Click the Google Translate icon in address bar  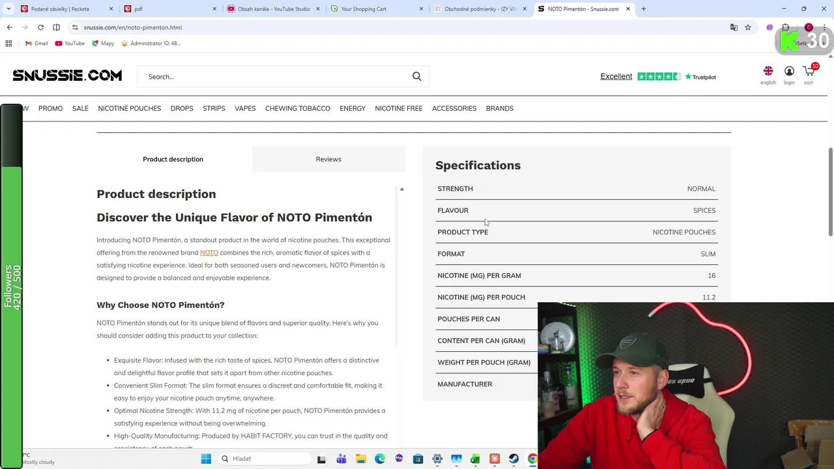click(734, 27)
